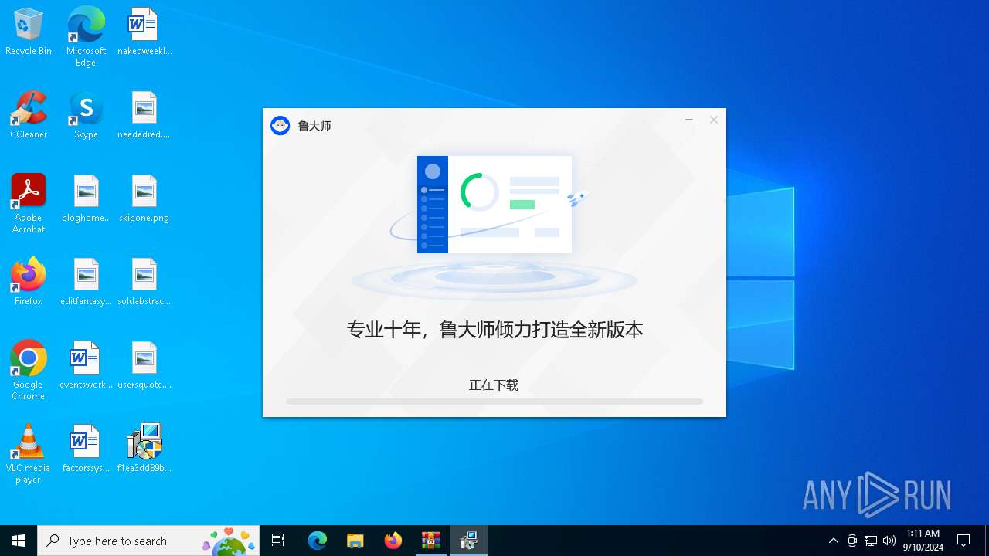Open Firefox from the taskbar
989x556 pixels.
click(x=393, y=541)
